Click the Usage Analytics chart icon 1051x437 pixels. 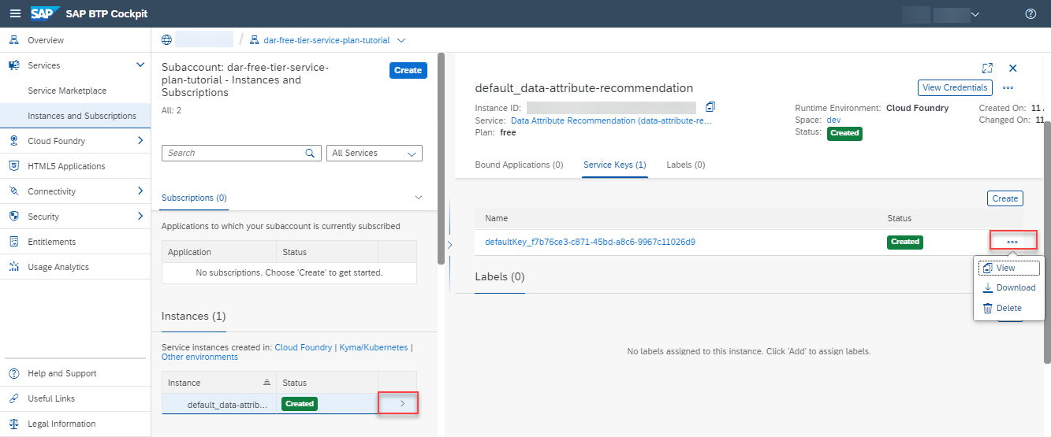pos(13,267)
